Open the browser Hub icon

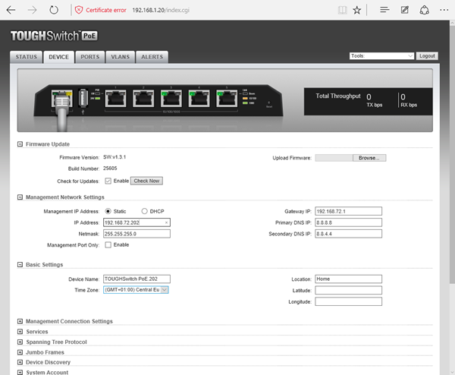[x=385, y=11]
